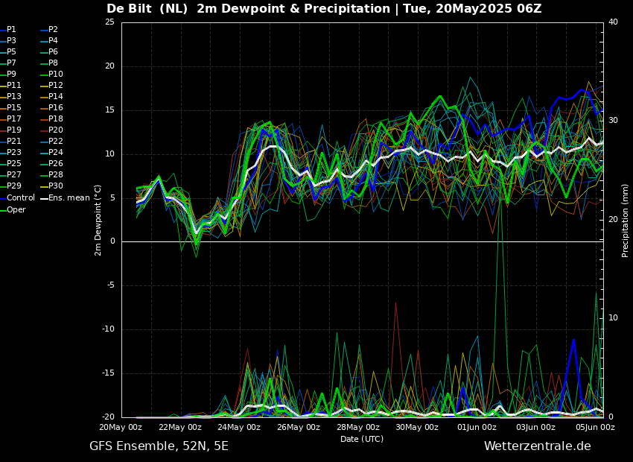Viewport: 633px width, 462px height.
Task: Select the P2 legend entry
Action: point(50,30)
